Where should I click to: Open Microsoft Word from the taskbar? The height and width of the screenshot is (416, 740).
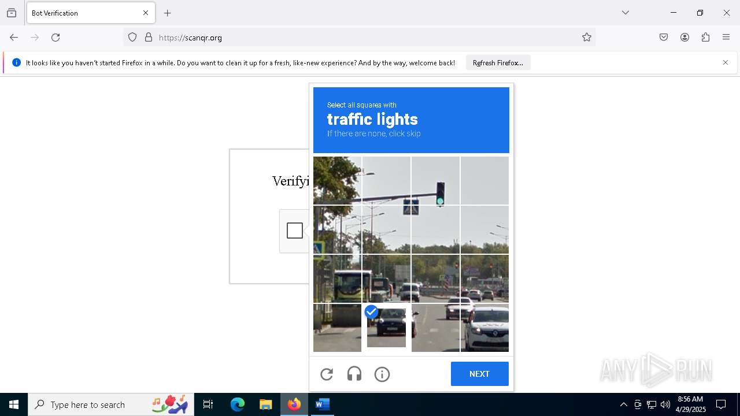[x=322, y=404]
